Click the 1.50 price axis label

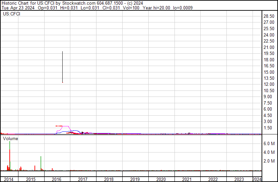269,128
